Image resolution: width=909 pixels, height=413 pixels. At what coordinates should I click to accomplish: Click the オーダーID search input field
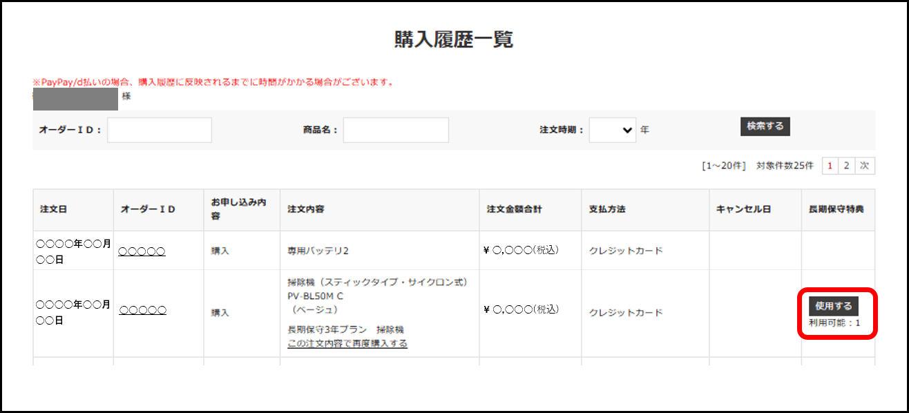pyautogui.click(x=160, y=130)
